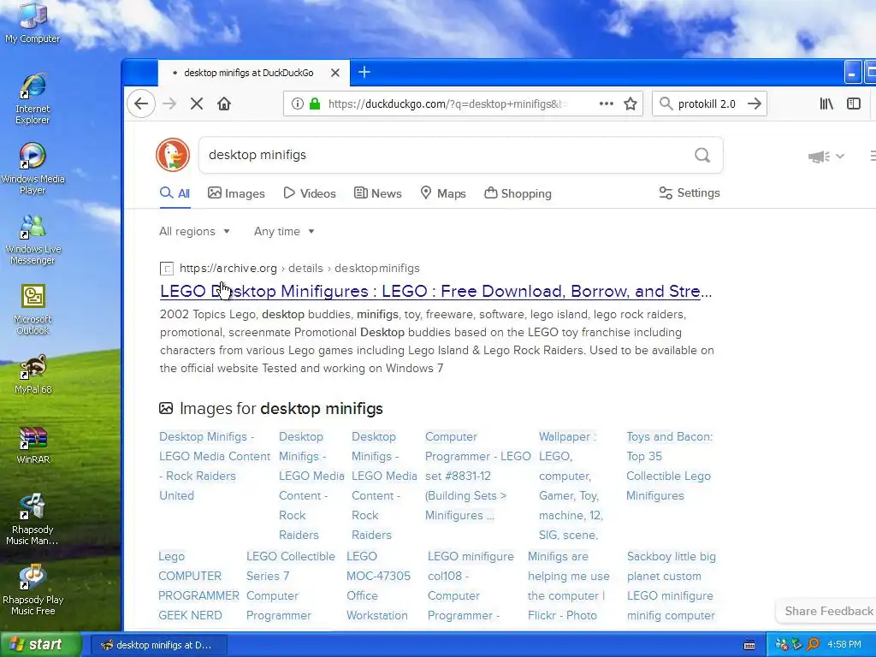Open Sackboy little big planet custom link
Viewport: 876px width, 657px height.
[671, 585]
